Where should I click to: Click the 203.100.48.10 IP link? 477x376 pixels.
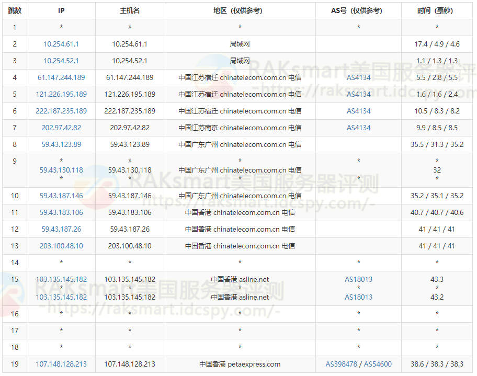61,246
